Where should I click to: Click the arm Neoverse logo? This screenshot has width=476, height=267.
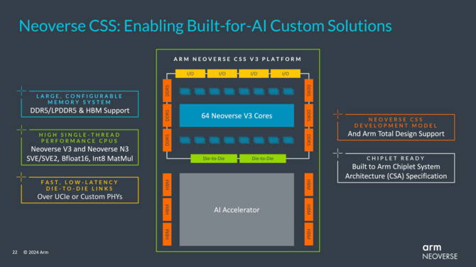[440, 252]
